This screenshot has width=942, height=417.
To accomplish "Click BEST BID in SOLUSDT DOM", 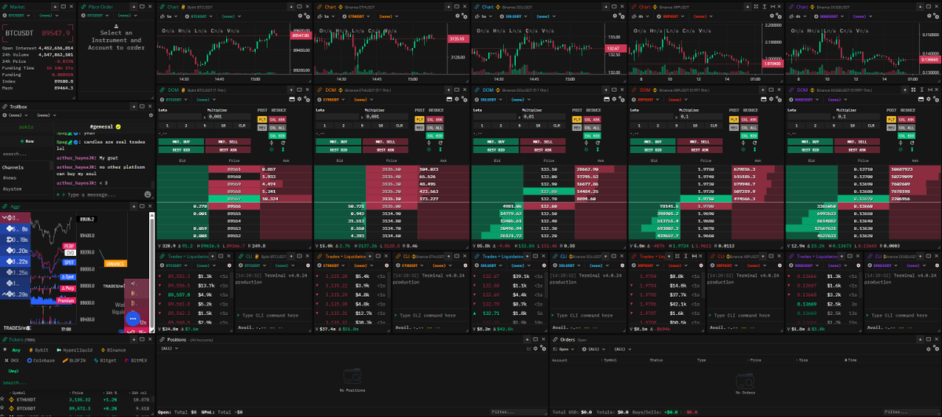I will [496, 150].
